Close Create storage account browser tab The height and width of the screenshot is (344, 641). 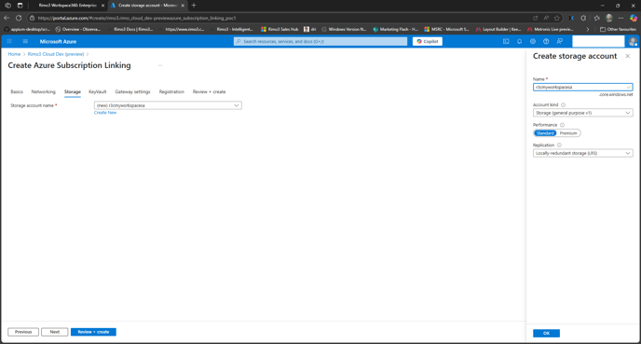tap(183, 6)
